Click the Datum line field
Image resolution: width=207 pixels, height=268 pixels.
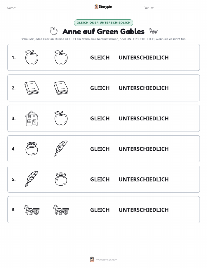(179, 8)
